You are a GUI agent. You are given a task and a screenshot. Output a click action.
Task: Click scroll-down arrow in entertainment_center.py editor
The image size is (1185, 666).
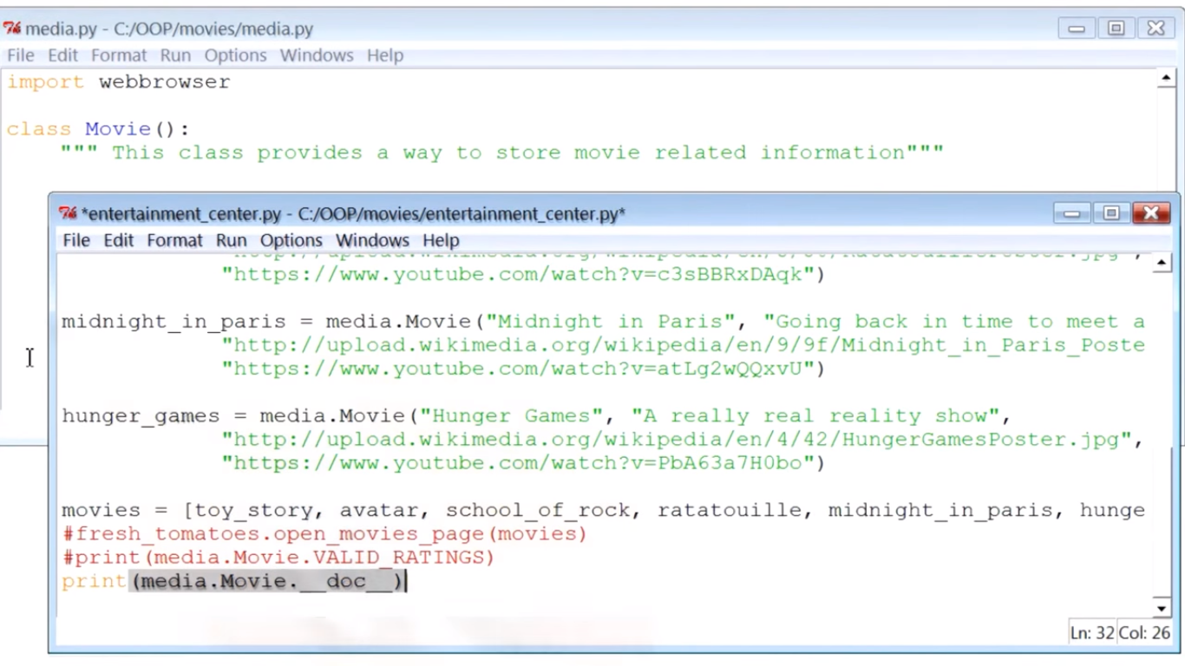point(1162,608)
